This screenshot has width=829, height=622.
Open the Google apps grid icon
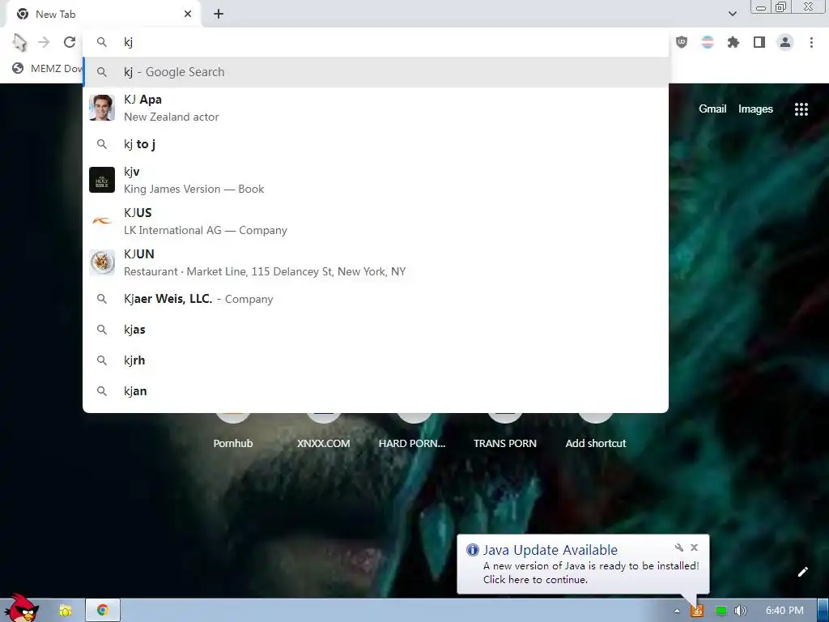(801, 109)
